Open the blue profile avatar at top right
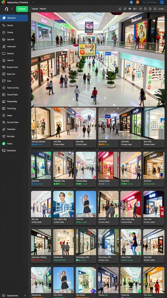This screenshot has width=167, height=298. pos(162,2)
